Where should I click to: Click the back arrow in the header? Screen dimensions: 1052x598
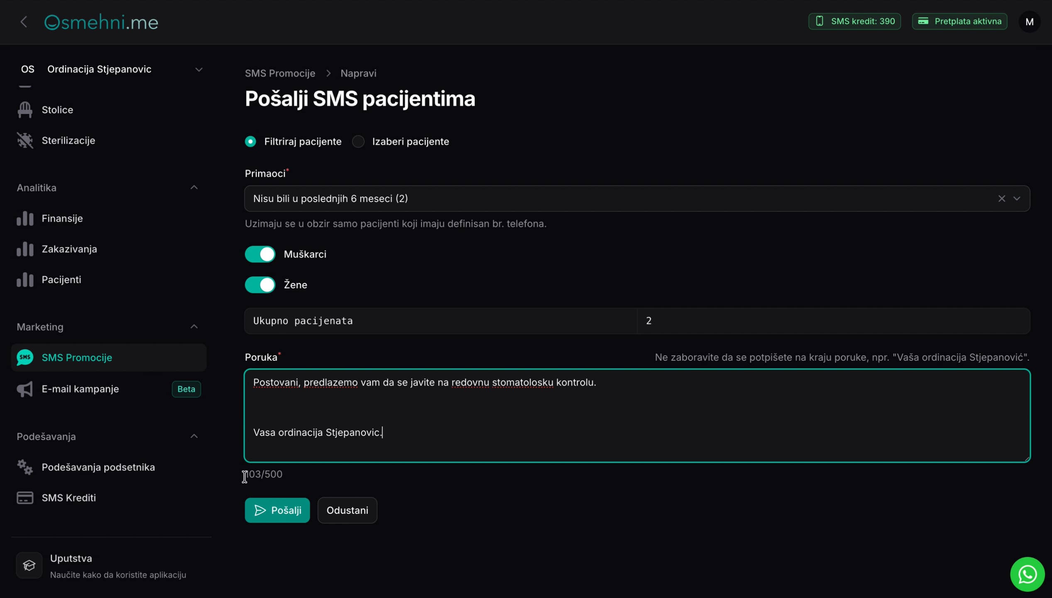pos(24,22)
